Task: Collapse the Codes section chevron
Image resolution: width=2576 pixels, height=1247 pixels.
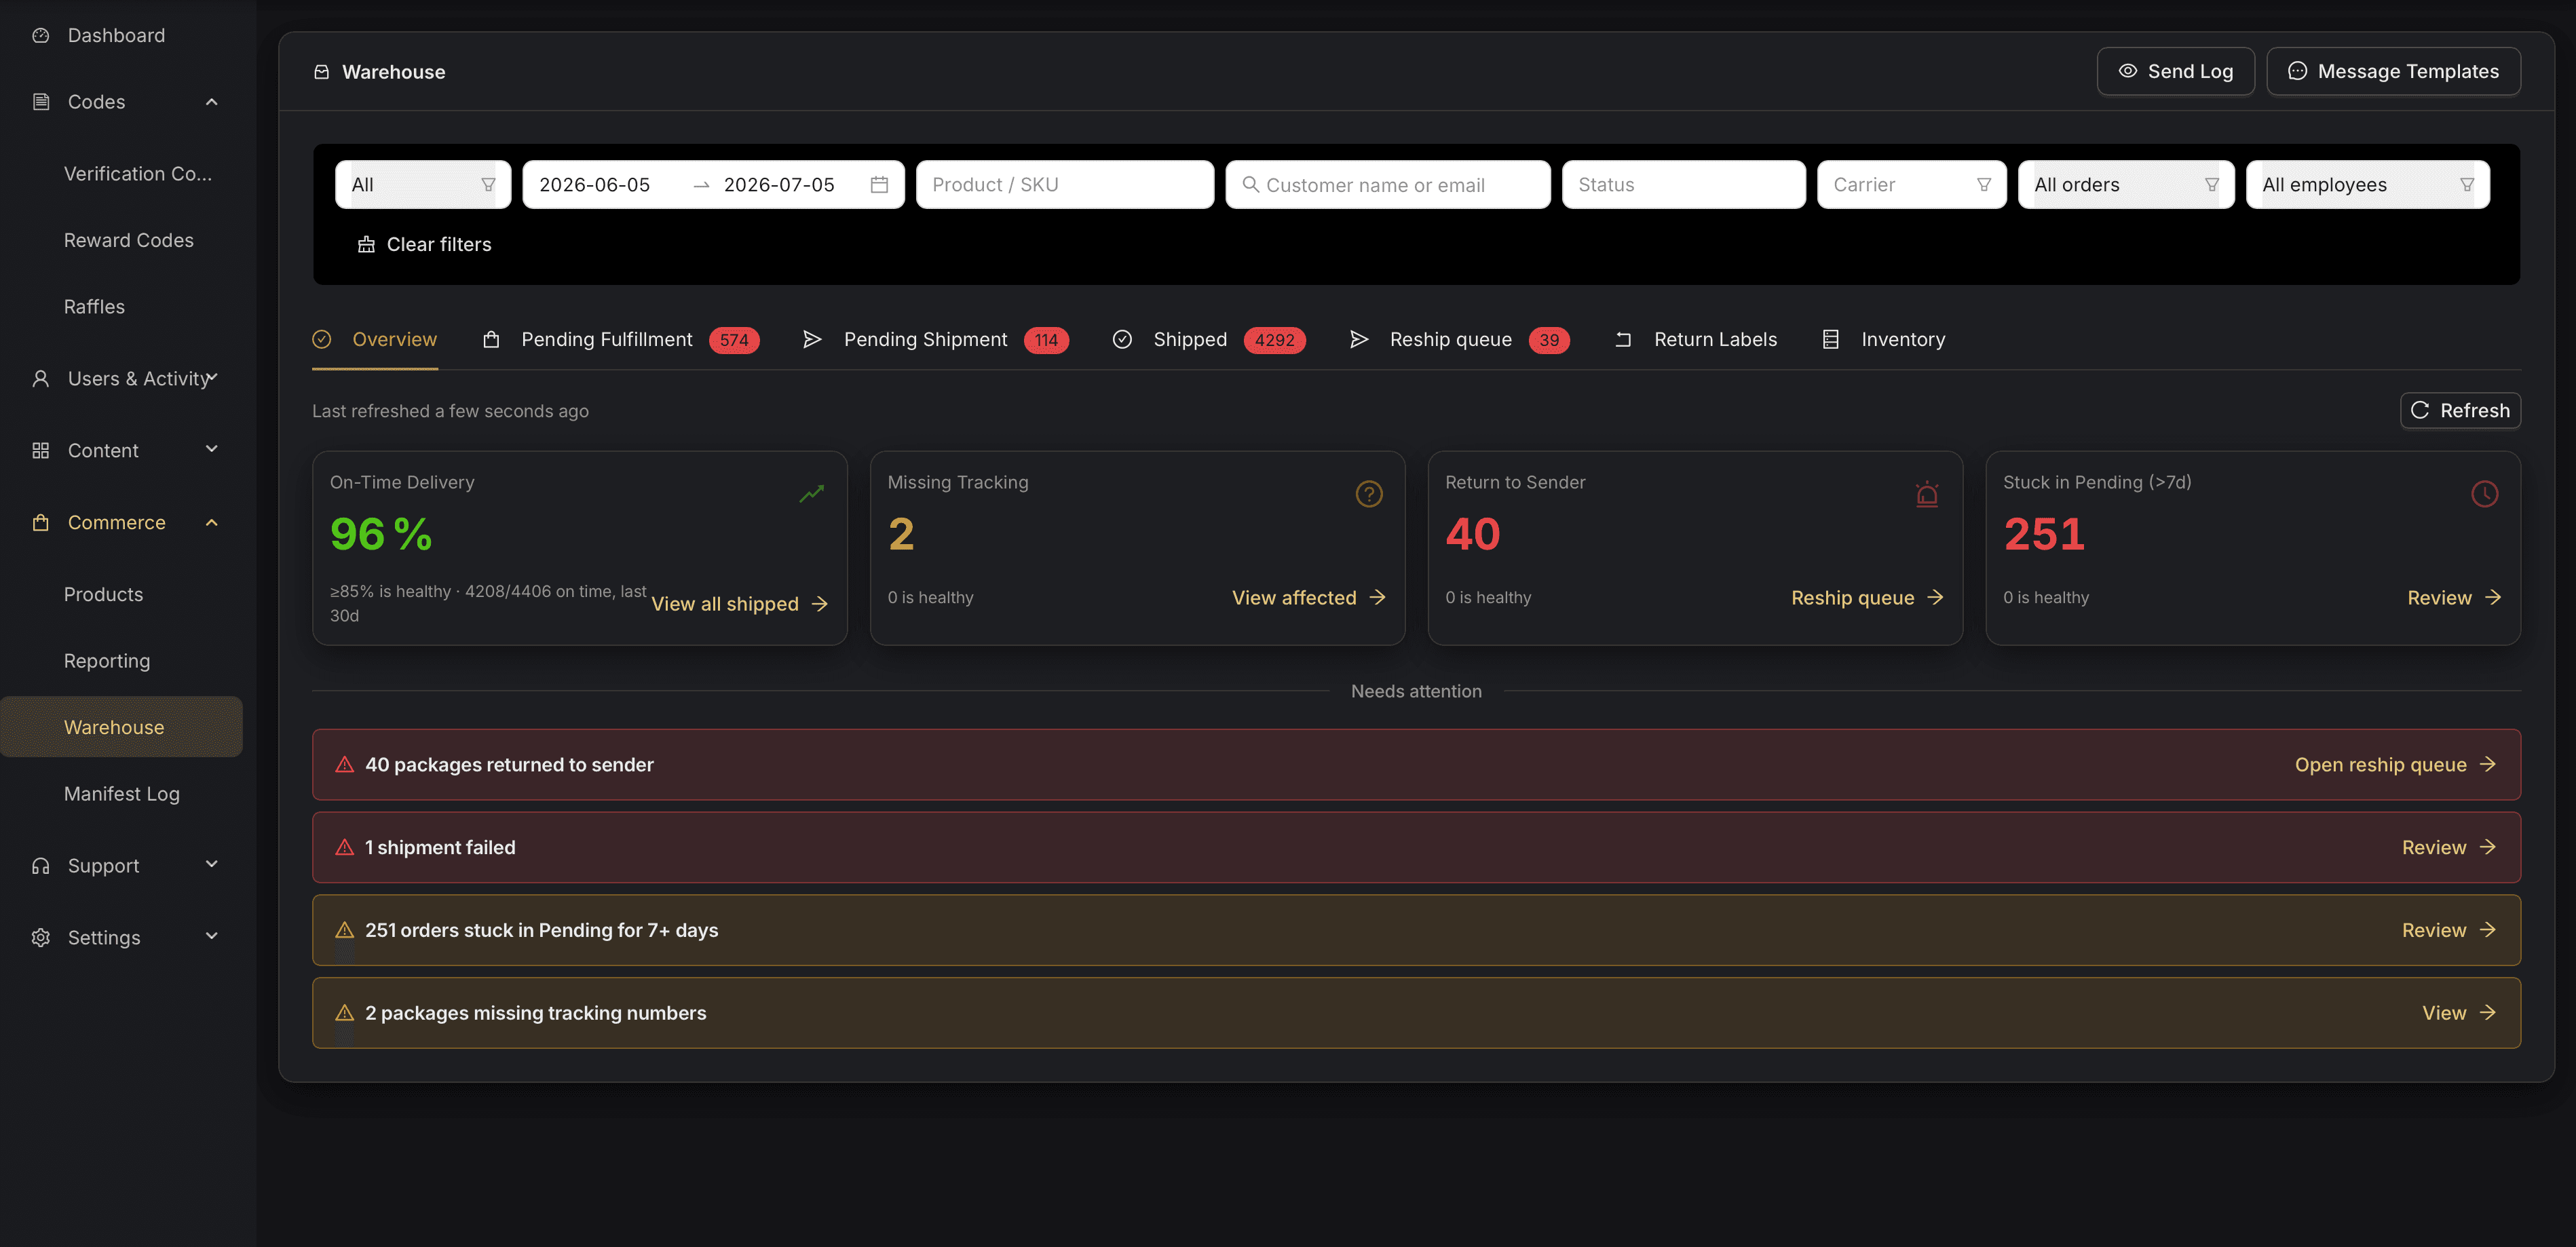Action: pyautogui.click(x=211, y=102)
